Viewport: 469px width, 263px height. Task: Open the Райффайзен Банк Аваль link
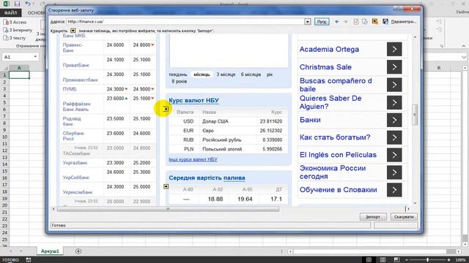(x=76, y=107)
